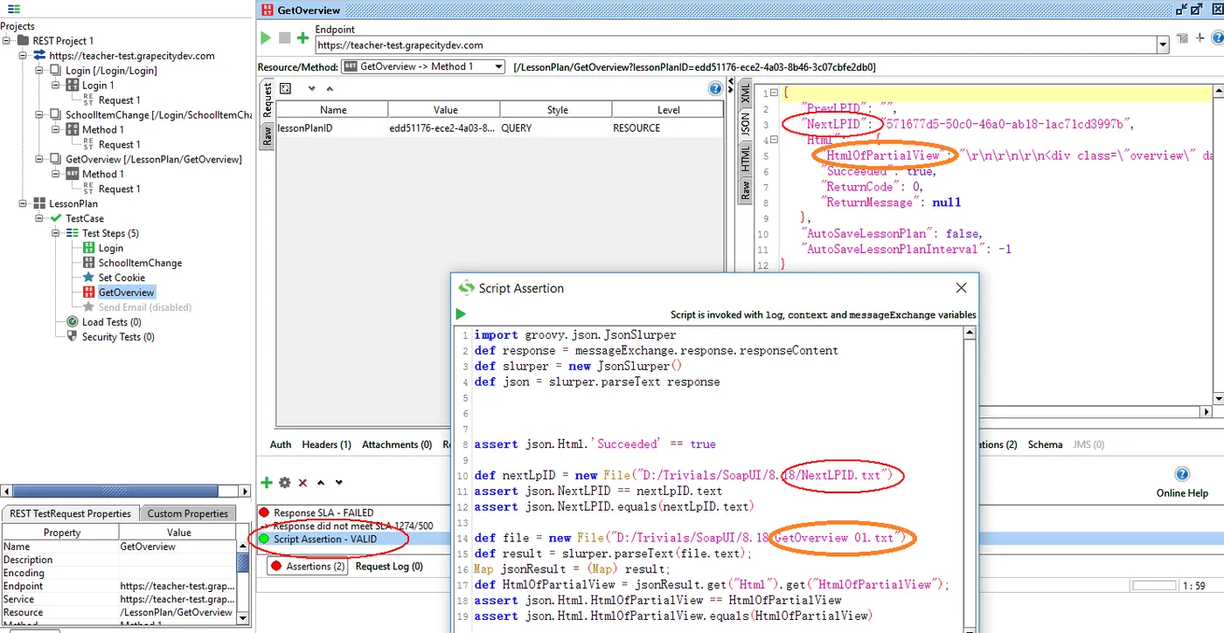Image resolution: width=1224 pixels, height=633 pixels.
Task: Submit request with the green play button beside Endpoint
Action: 266,38
